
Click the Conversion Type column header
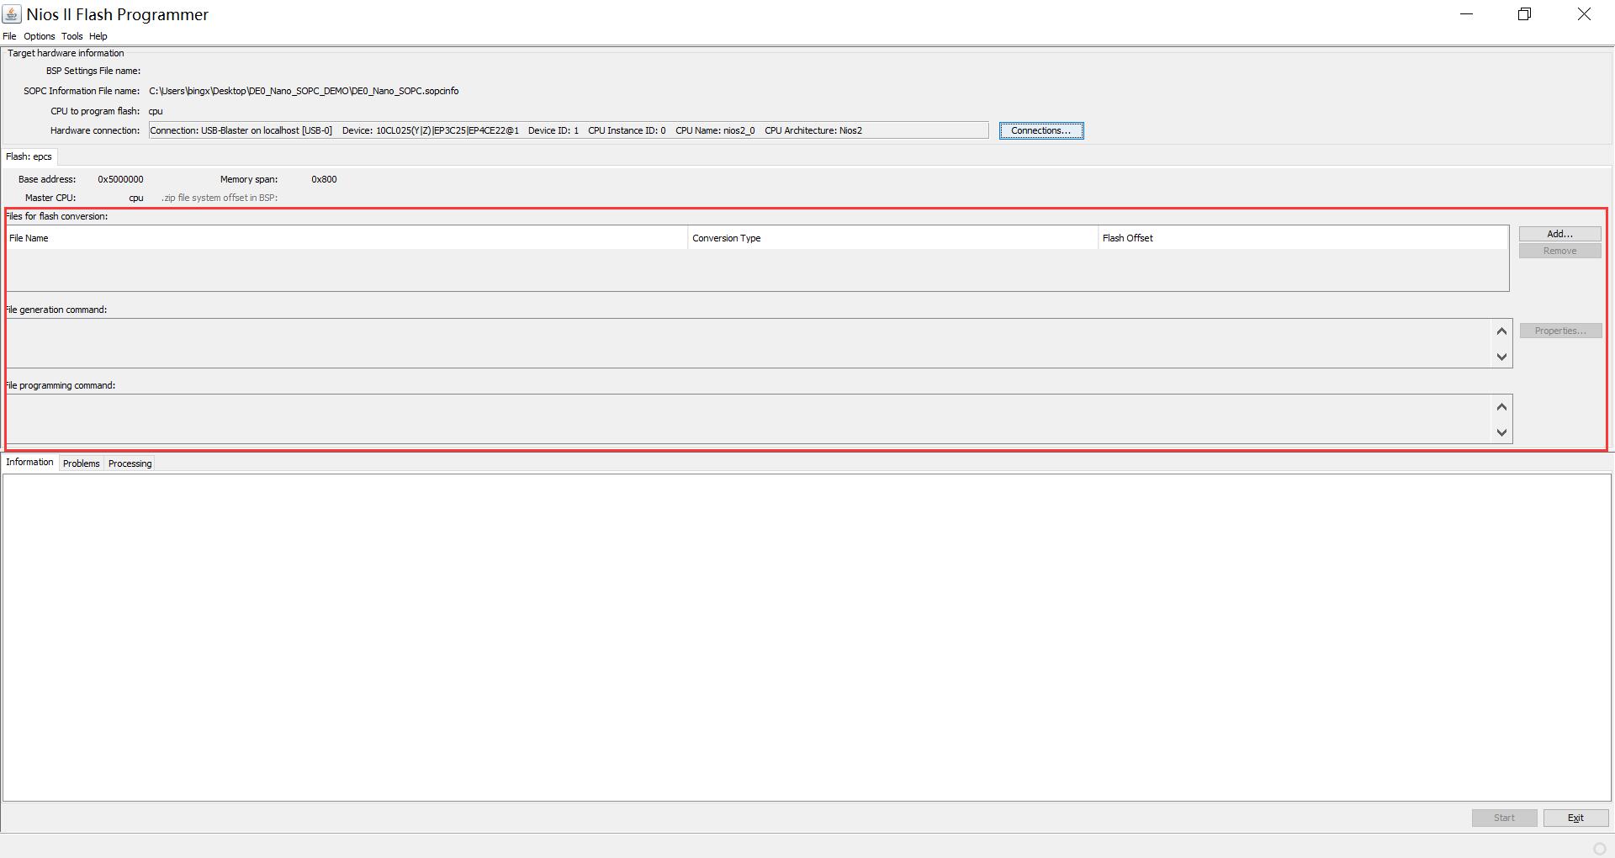[893, 238]
